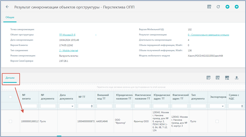Click the column grouping drop area hint
The width and height of the screenshot is (246, 137).
point(131,87)
